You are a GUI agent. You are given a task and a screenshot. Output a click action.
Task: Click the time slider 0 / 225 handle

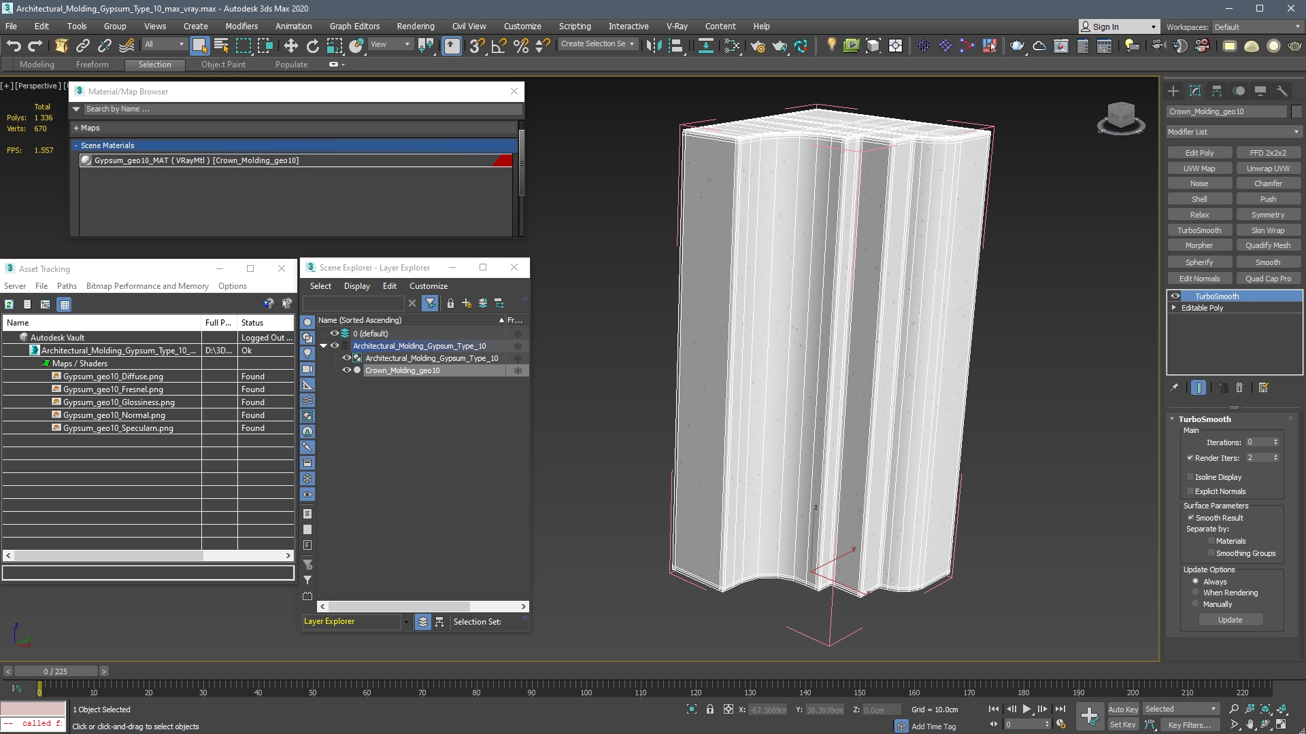pyautogui.click(x=56, y=671)
